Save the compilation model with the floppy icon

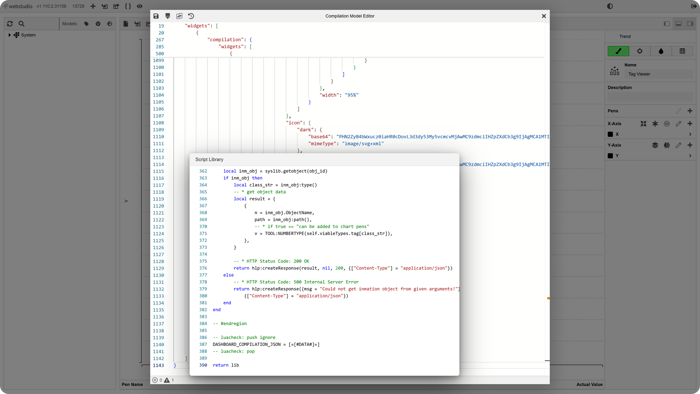(156, 16)
